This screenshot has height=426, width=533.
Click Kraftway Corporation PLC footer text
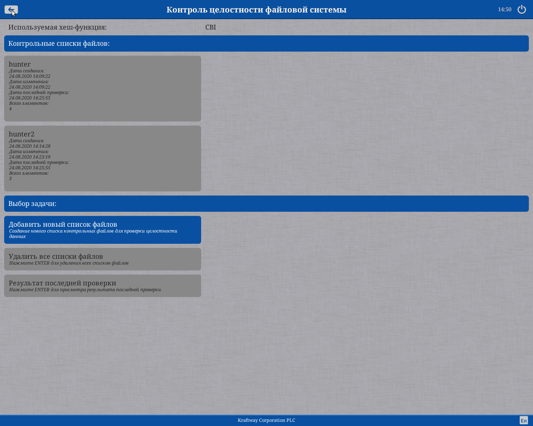(266, 420)
